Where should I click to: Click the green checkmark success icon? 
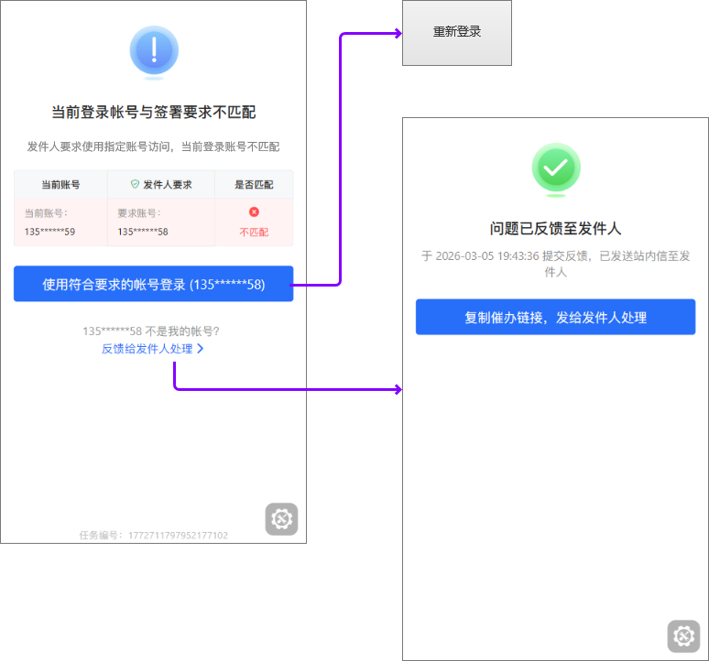pyautogui.click(x=556, y=168)
